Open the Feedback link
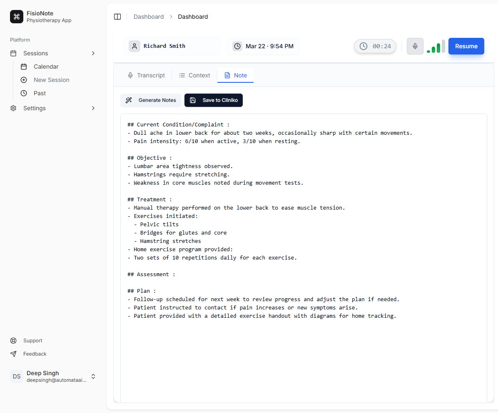Viewport: 498px width, 413px height. click(35, 354)
